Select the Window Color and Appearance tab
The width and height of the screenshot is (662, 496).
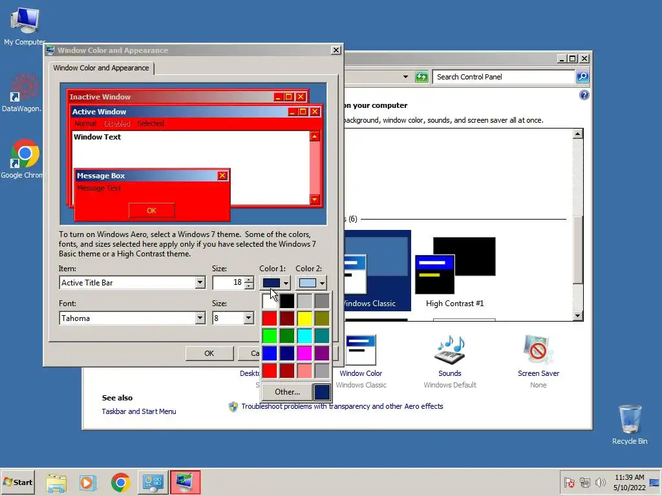click(x=101, y=68)
